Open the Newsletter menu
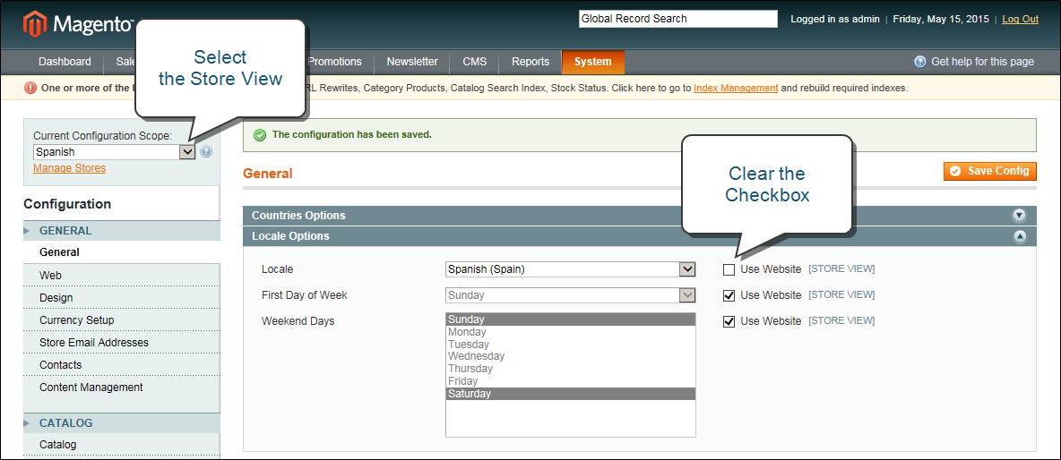Screen dimensions: 1061x460 click(412, 62)
